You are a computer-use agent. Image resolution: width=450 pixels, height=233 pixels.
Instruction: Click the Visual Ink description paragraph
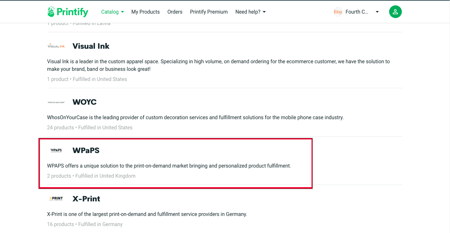pyautogui.click(x=218, y=65)
